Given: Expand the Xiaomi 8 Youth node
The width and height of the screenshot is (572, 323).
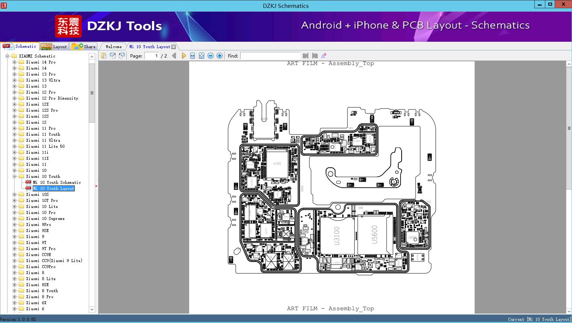Looking at the screenshot, I should (14, 291).
